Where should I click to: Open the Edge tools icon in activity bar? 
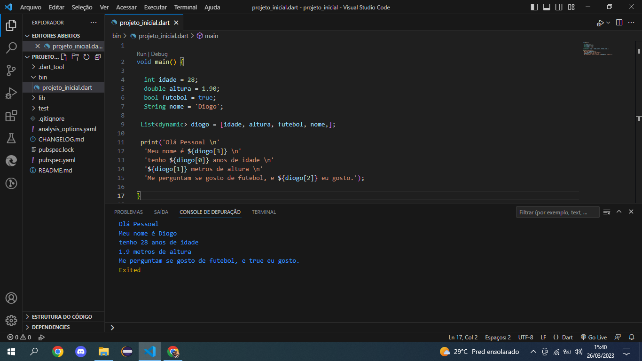(11, 161)
